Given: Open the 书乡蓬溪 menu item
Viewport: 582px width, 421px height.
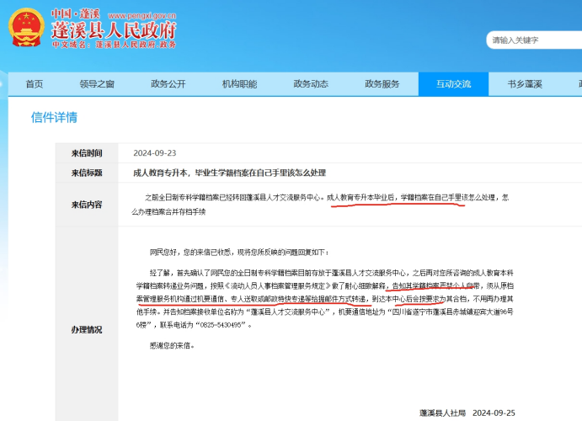Looking at the screenshot, I should coord(525,84).
